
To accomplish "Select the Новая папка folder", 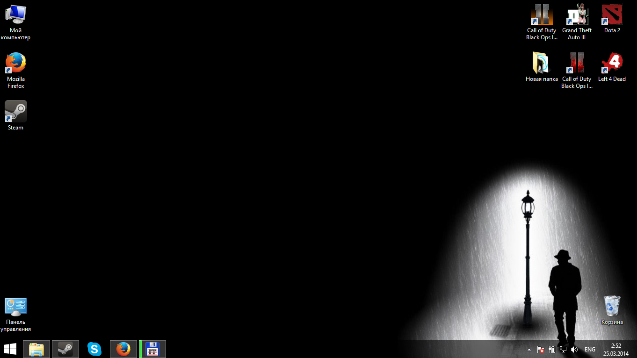I will point(542,67).
